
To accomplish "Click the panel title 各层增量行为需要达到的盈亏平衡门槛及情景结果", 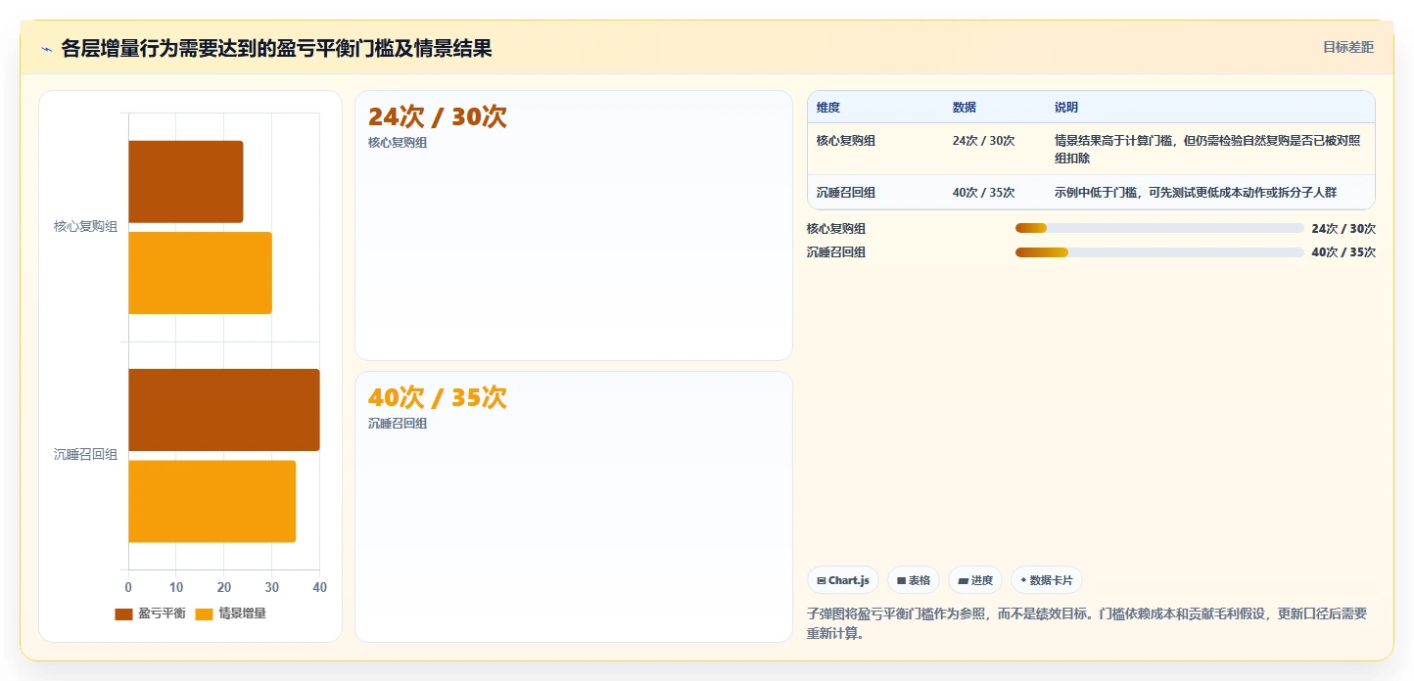I will [276, 49].
